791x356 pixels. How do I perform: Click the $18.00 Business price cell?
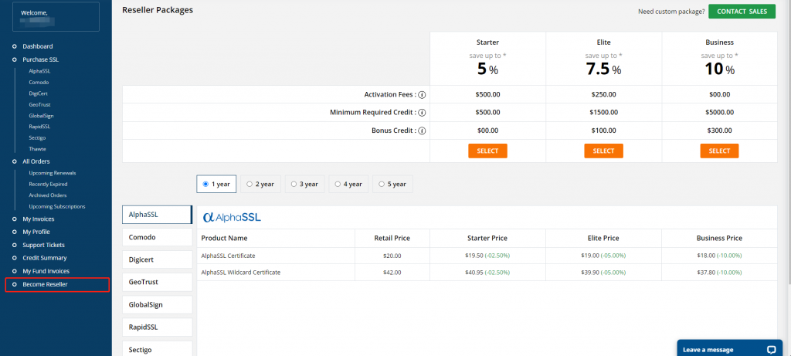[x=719, y=256]
